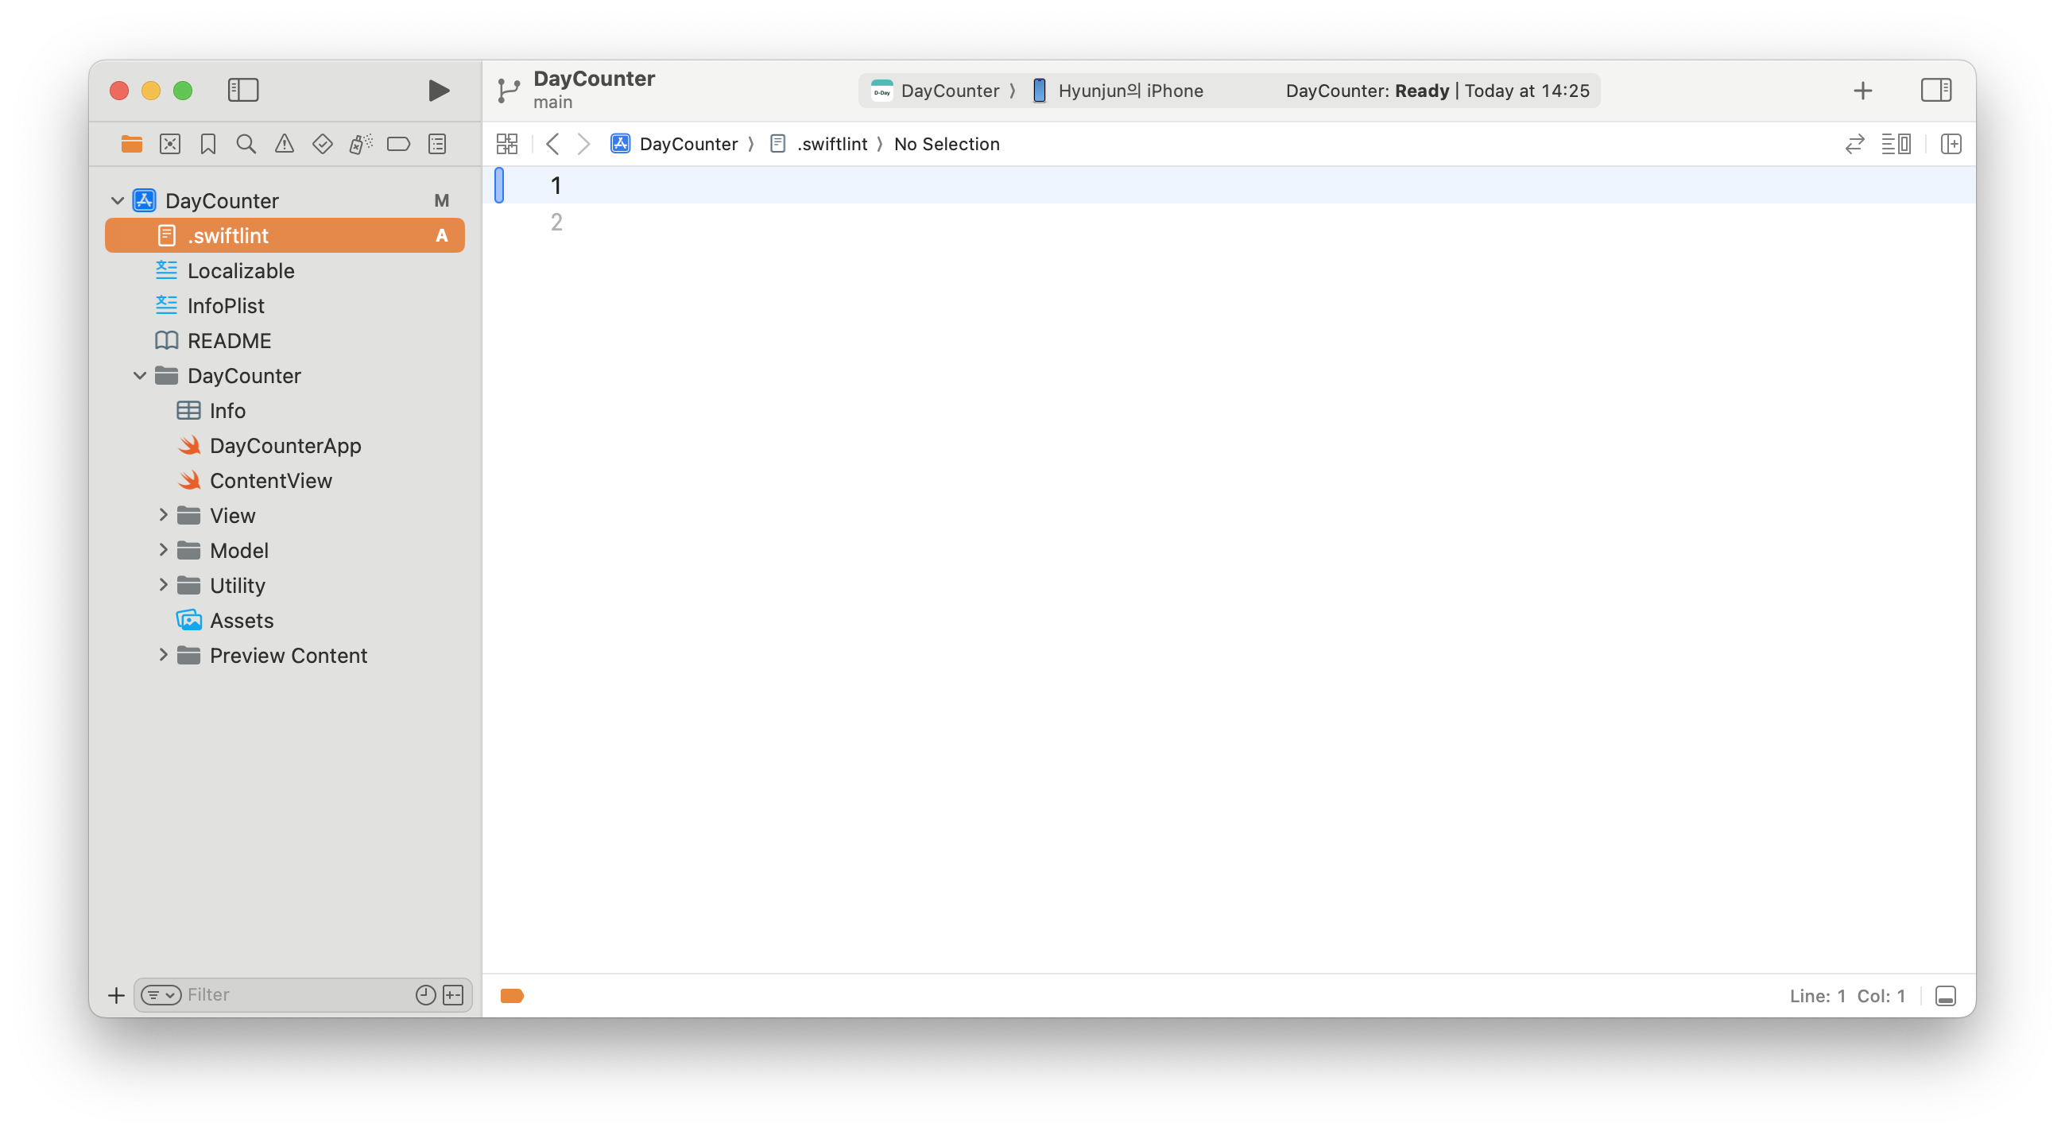Screen dimensions: 2065x1135
Task: Collapse the DayCounter project root
Action: [x=117, y=200]
